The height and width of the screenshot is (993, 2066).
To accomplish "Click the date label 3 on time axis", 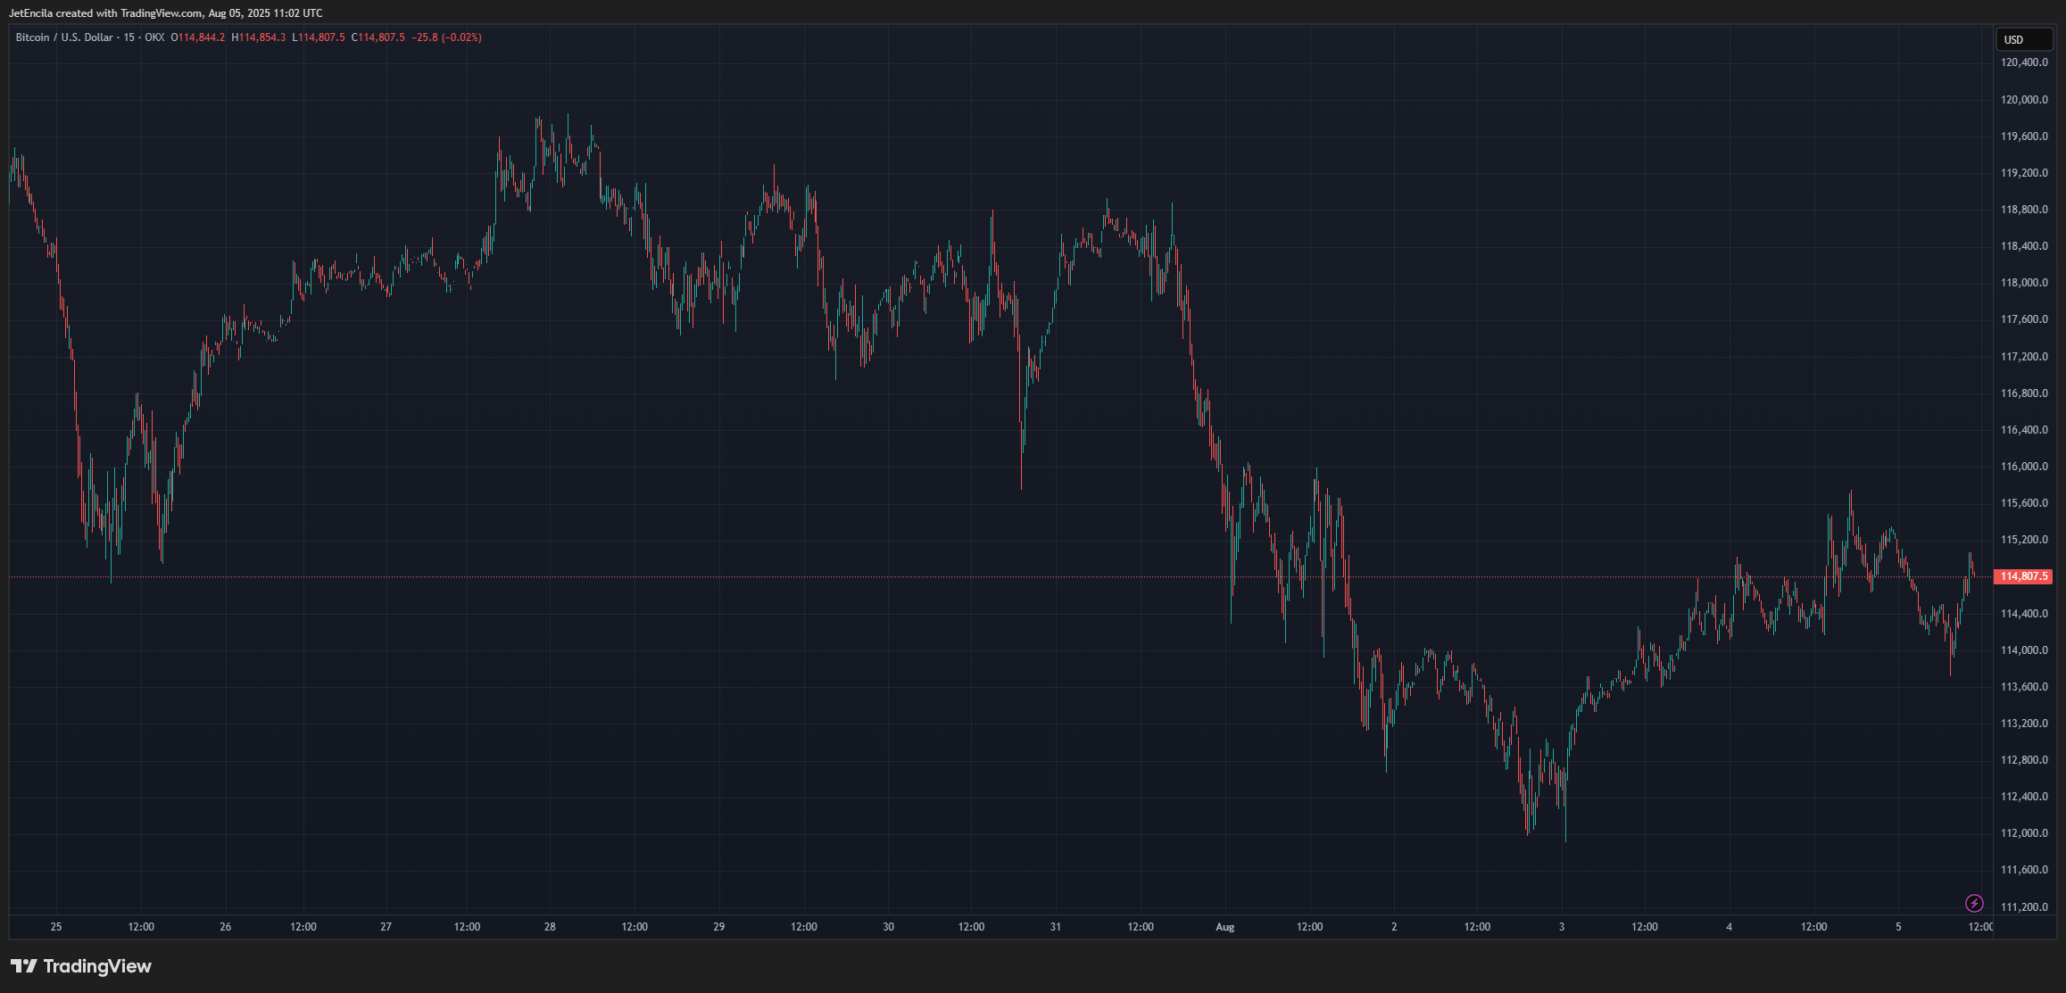I will point(1562,927).
